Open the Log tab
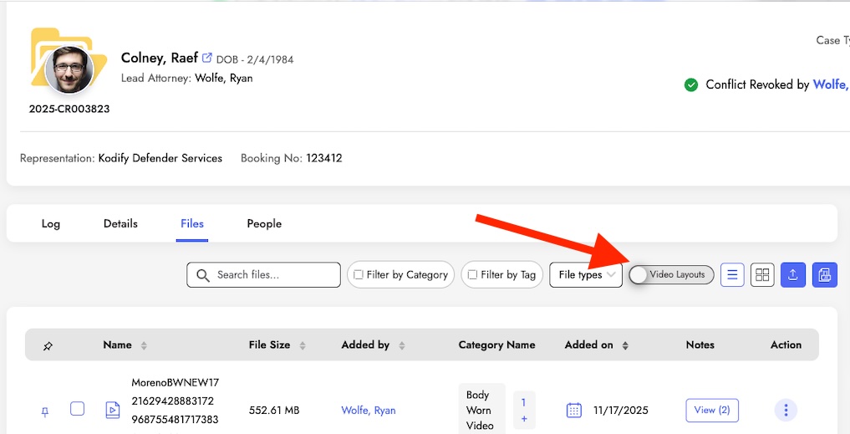The image size is (850, 434). point(50,223)
